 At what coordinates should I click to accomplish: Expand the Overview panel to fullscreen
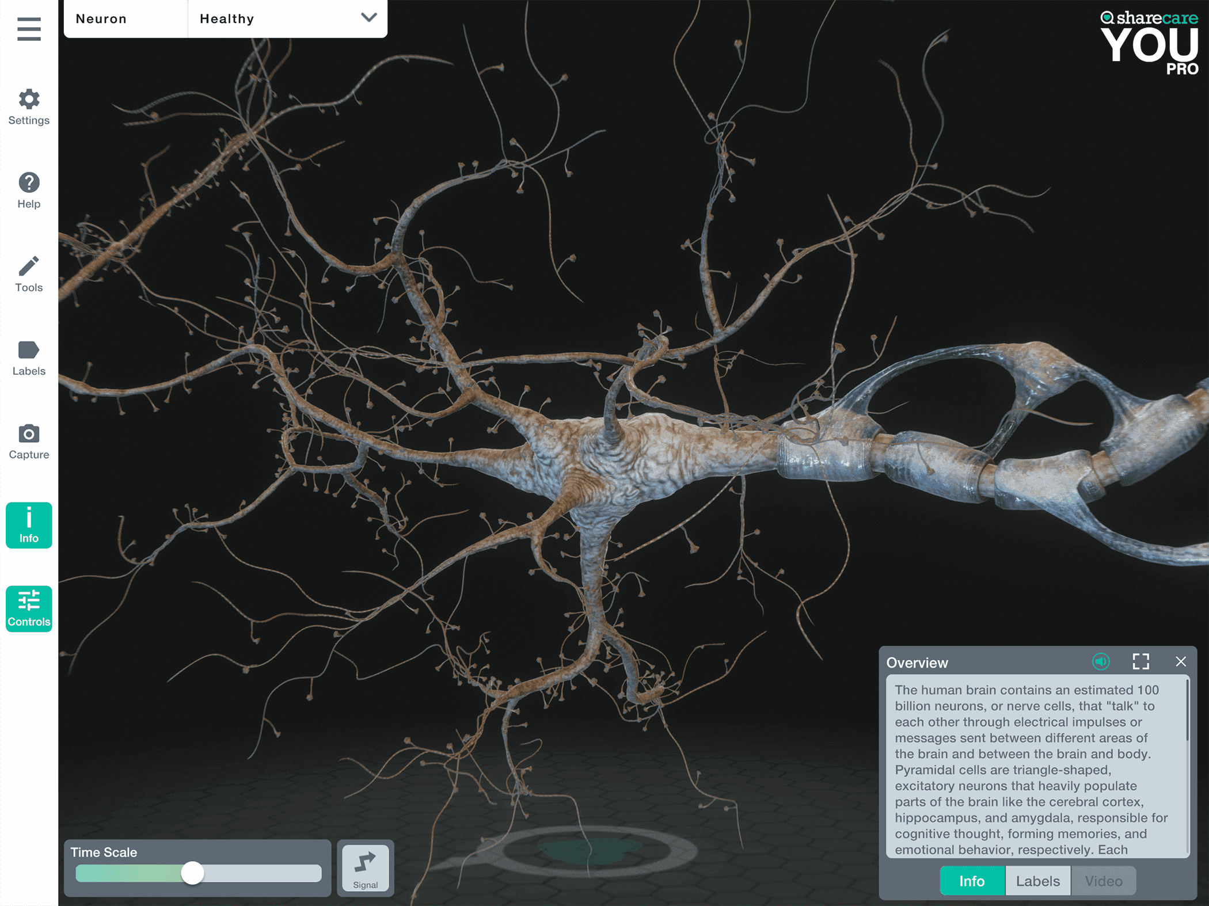[x=1140, y=661]
